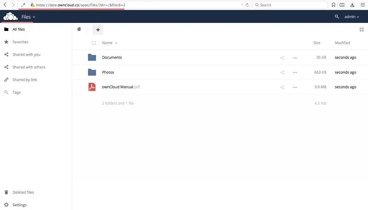The height and width of the screenshot is (210, 368).
Task: Click the Deleted files trash icon
Action: [6, 192]
